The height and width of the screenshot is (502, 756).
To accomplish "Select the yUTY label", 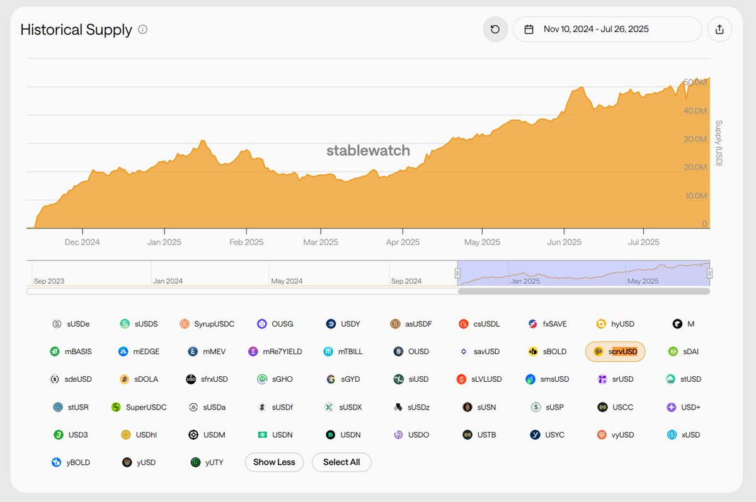I will tap(214, 462).
